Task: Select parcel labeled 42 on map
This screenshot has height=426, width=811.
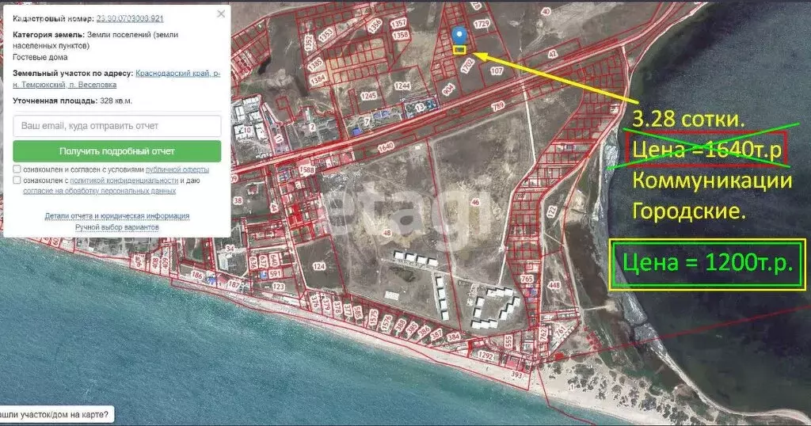Action: click(x=552, y=54)
